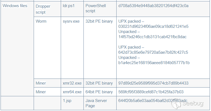This screenshot has width=211, height=111.
Task: Click the "Dropper script" type cell
Action: pyautogui.click(x=43, y=9)
